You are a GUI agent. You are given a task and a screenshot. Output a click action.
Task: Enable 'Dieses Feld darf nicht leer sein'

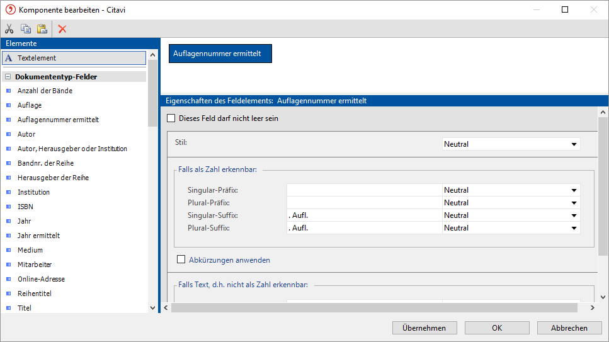pos(171,118)
